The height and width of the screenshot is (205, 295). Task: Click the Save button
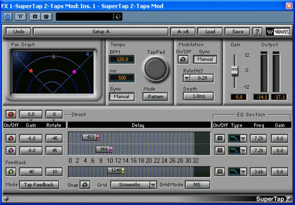[237, 32]
